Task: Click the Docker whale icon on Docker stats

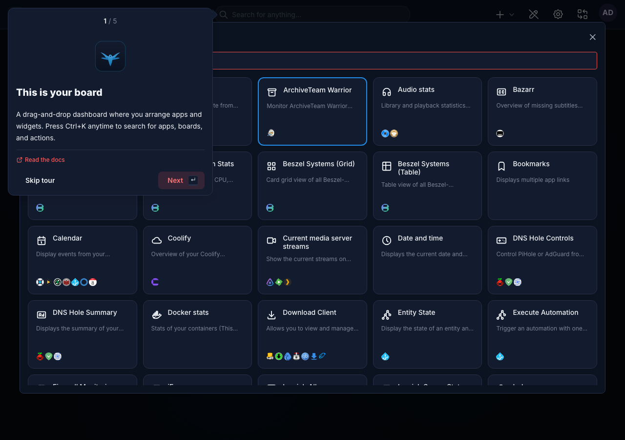Action: (157, 315)
